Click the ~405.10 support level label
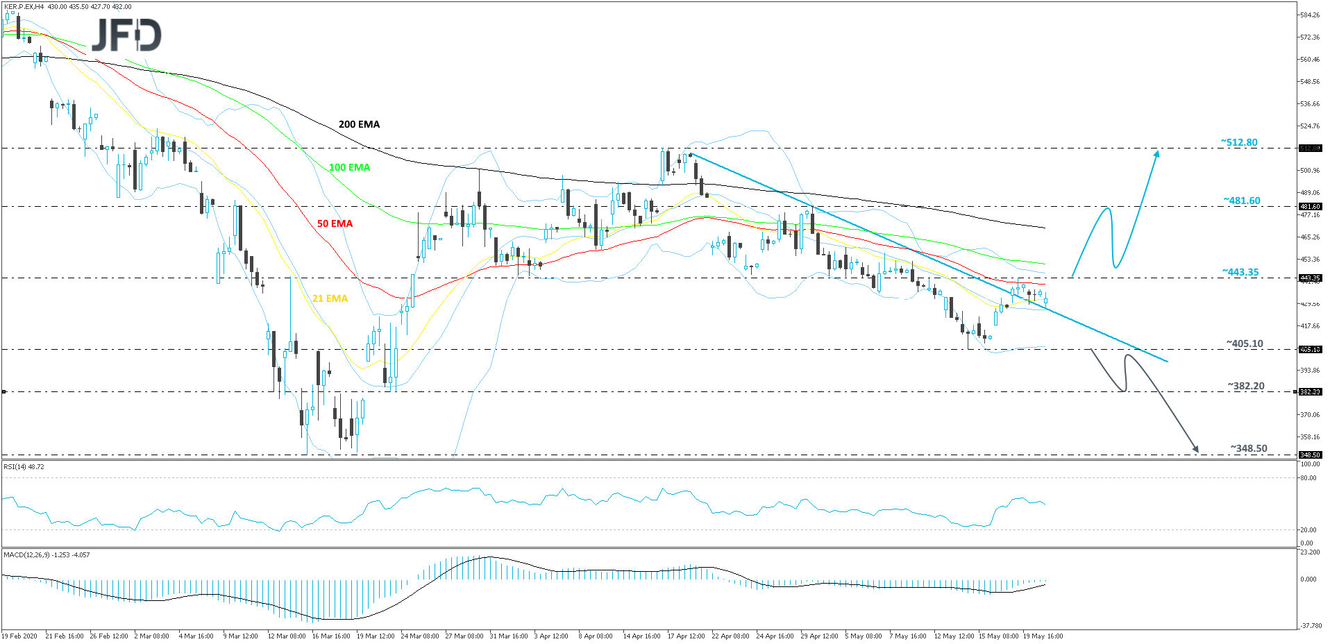This screenshot has height=644, width=1330. [x=1245, y=344]
